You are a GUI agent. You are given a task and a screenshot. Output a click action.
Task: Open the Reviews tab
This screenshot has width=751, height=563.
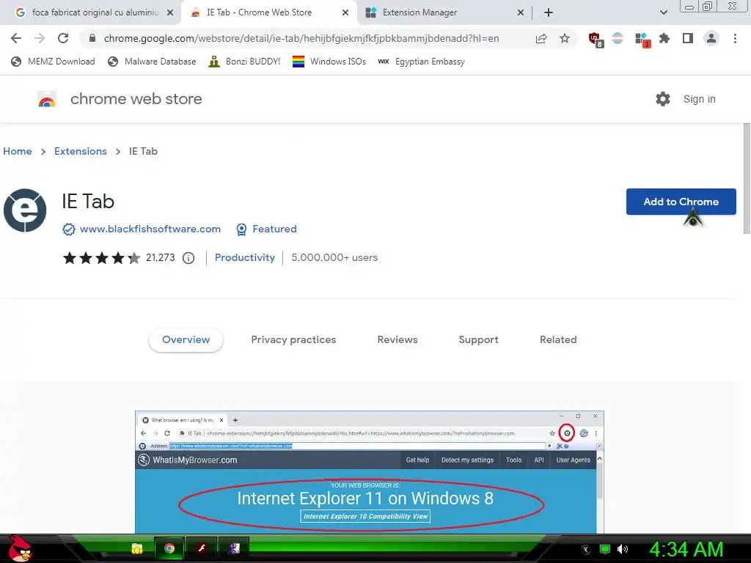[398, 340]
